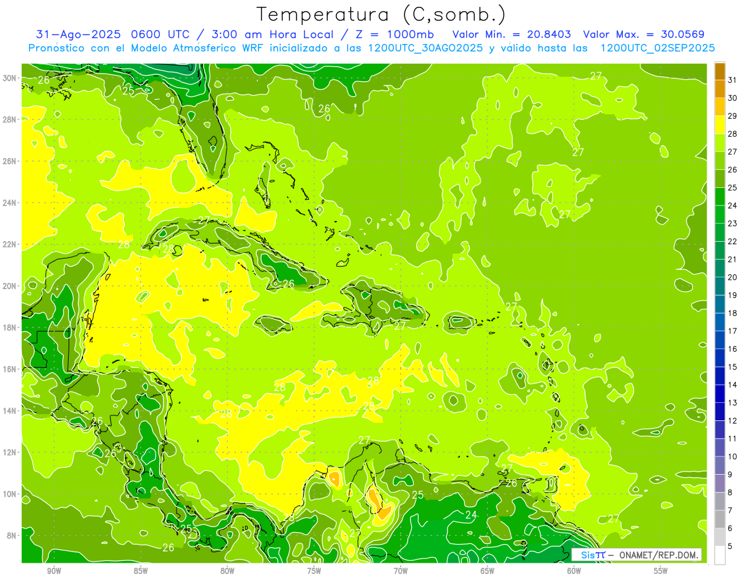The height and width of the screenshot is (579, 749).
Task: Click the "75W" longitude axis label
Action: click(314, 571)
